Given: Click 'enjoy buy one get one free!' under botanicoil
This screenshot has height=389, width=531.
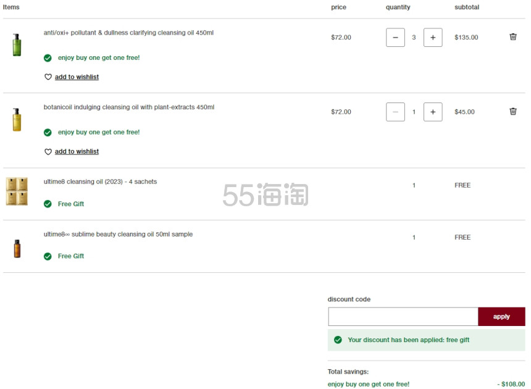Looking at the screenshot, I should click(99, 132).
